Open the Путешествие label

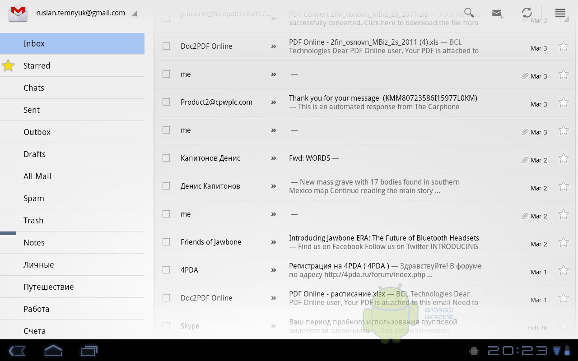pyautogui.click(x=72, y=287)
